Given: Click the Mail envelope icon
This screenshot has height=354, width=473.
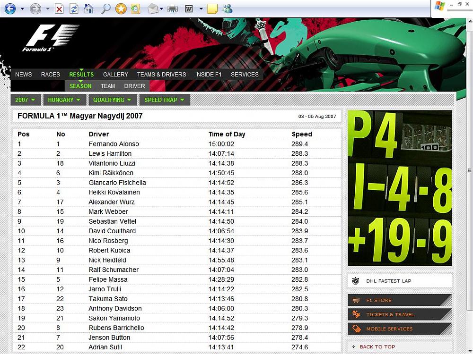Looking at the screenshot, I should [153, 9].
